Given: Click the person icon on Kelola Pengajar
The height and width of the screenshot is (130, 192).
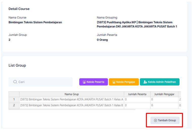Looking at the screenshot, I should point(114,82).
